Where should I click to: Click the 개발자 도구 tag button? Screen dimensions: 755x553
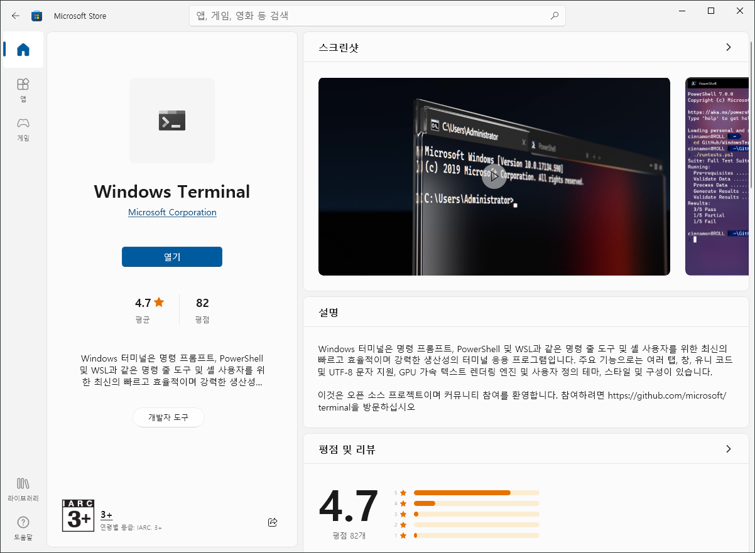tap(168, 417)
